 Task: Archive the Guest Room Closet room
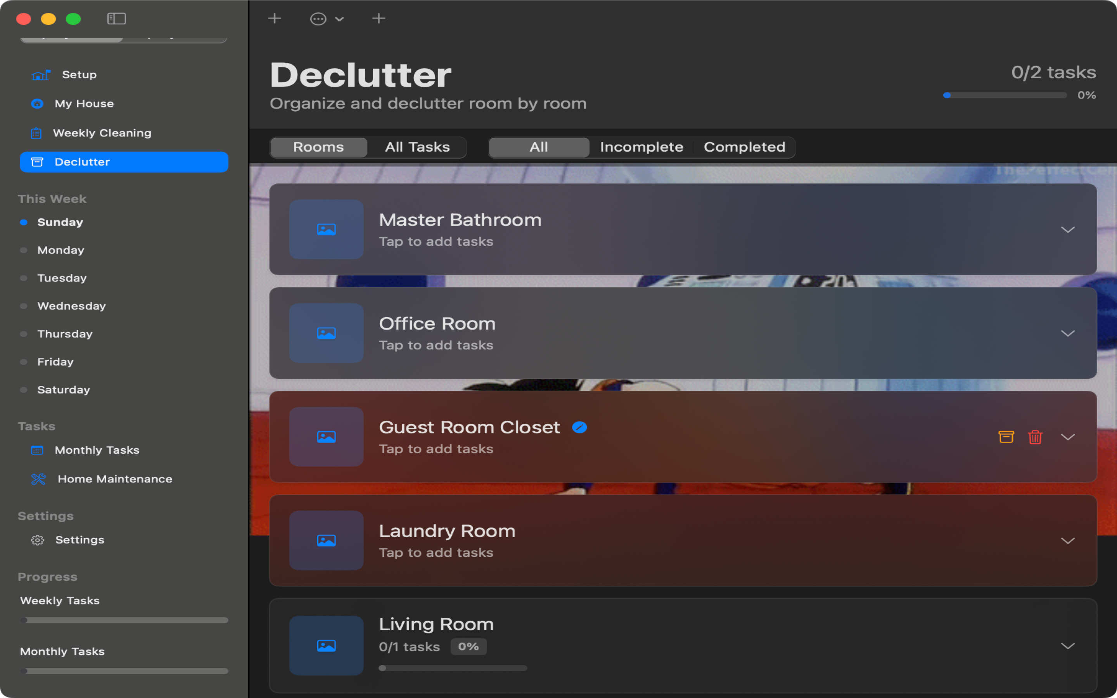click(x=1006, y=437)
